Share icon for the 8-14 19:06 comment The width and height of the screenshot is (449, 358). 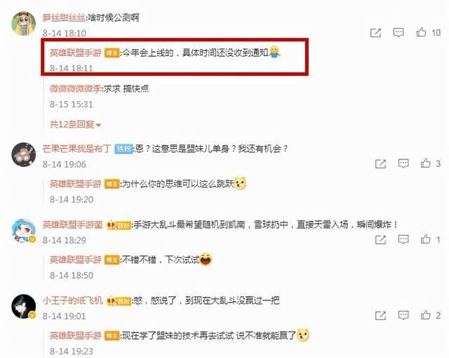[x=380, y=164]
